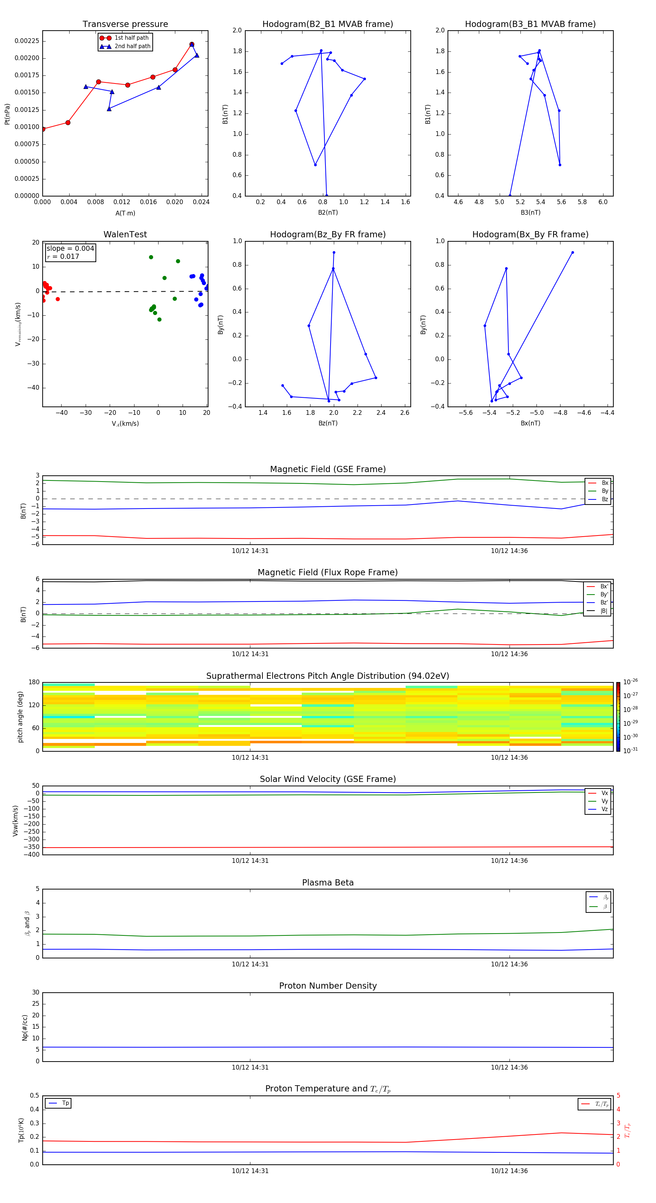The height and width of the screenshot is (1203, 656).
Task: Select the '2nd half path' legend entry
Action: (x=125, y=46)
